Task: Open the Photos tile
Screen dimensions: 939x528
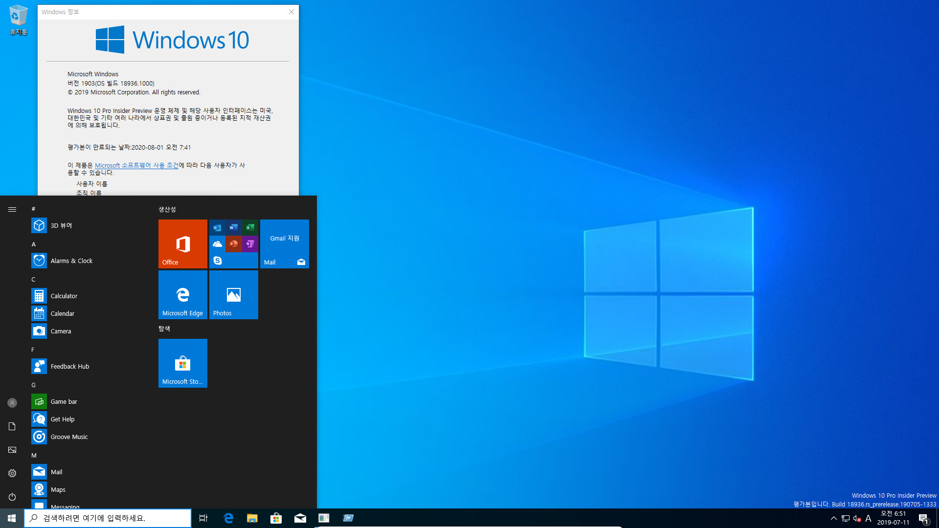Action: click(234, 295)
